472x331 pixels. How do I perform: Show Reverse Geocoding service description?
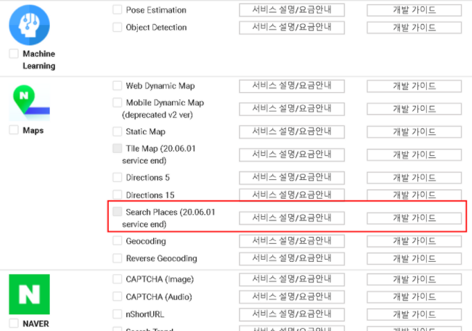[292, 258]
